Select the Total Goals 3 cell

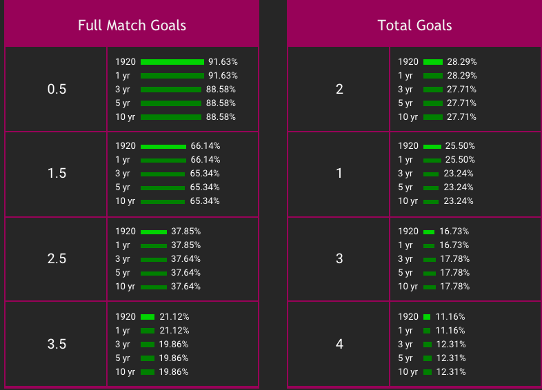(339, 258)
